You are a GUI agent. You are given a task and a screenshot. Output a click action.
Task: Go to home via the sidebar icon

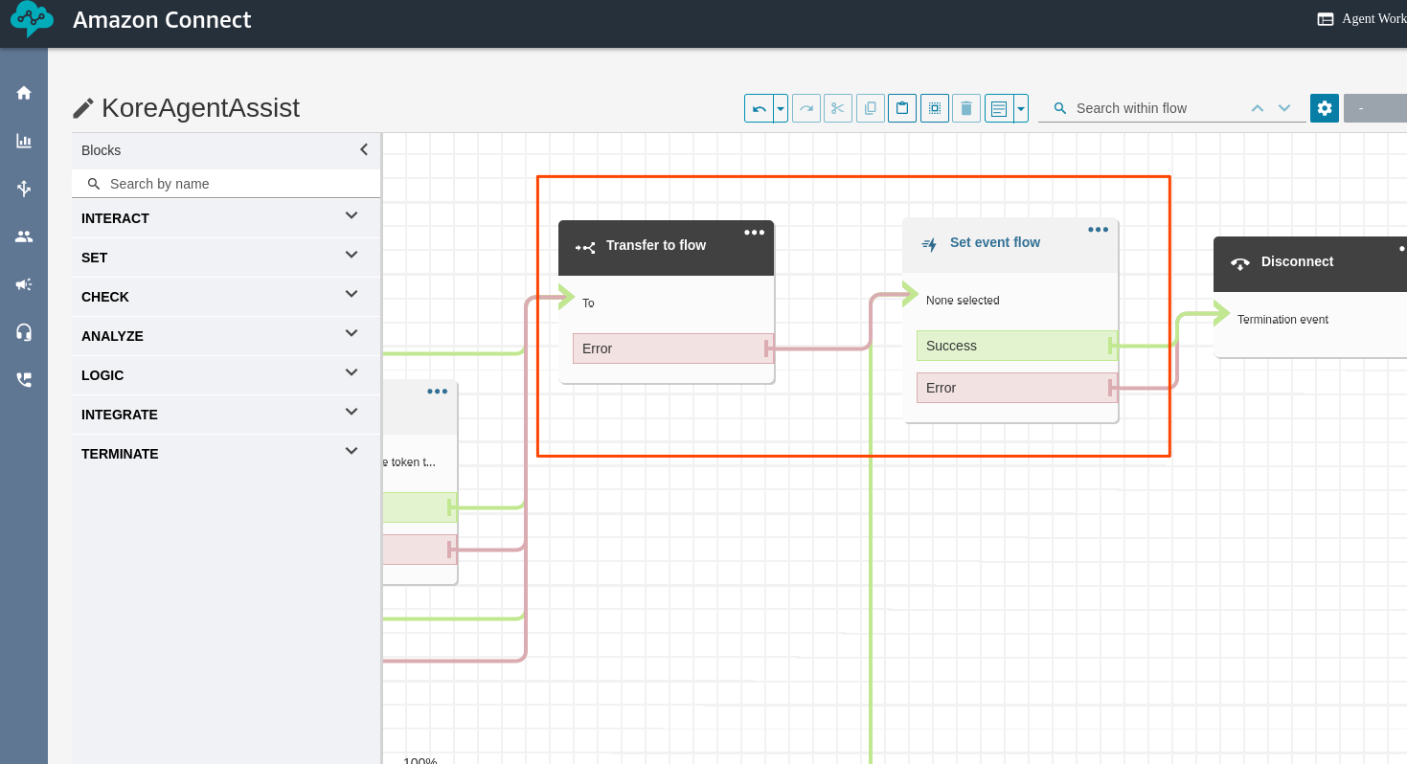pos(24,93)
